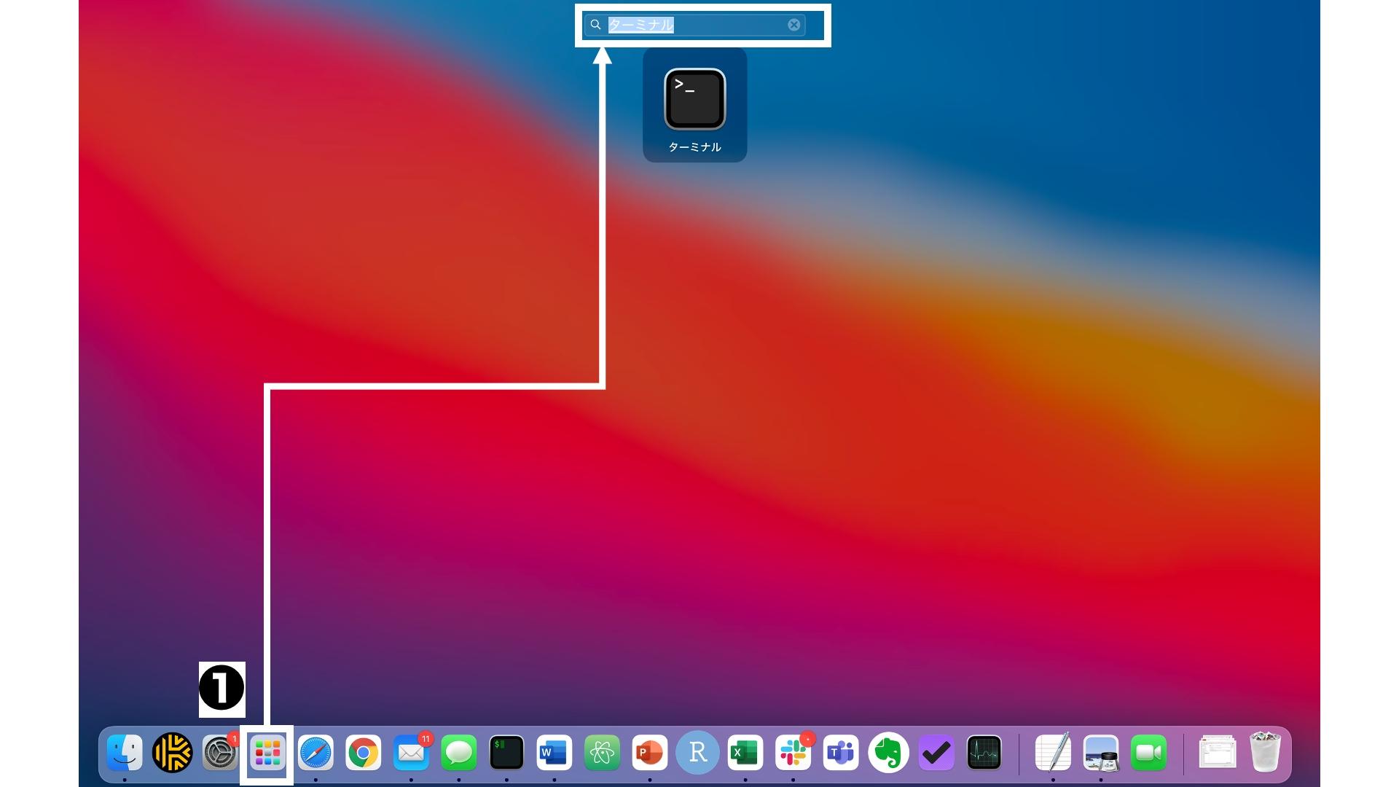Clear the search field text
Image resolution: width=1399 pixels, height=787 pixels.
point(793,25)
